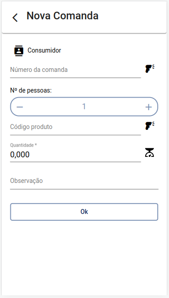Go back using the header arrow

[x=15, y=18]
